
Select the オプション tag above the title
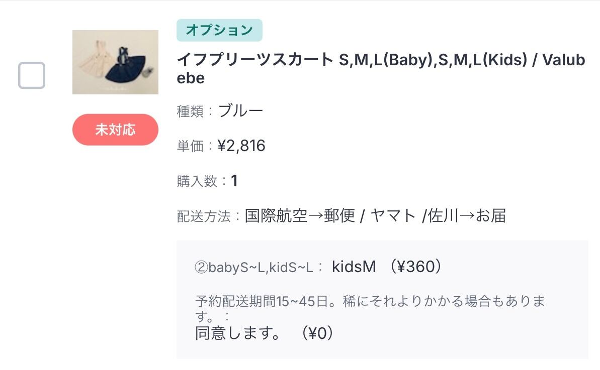click(219, 30)
